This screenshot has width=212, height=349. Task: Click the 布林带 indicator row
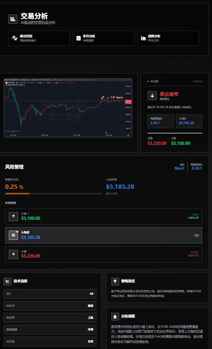50,317
